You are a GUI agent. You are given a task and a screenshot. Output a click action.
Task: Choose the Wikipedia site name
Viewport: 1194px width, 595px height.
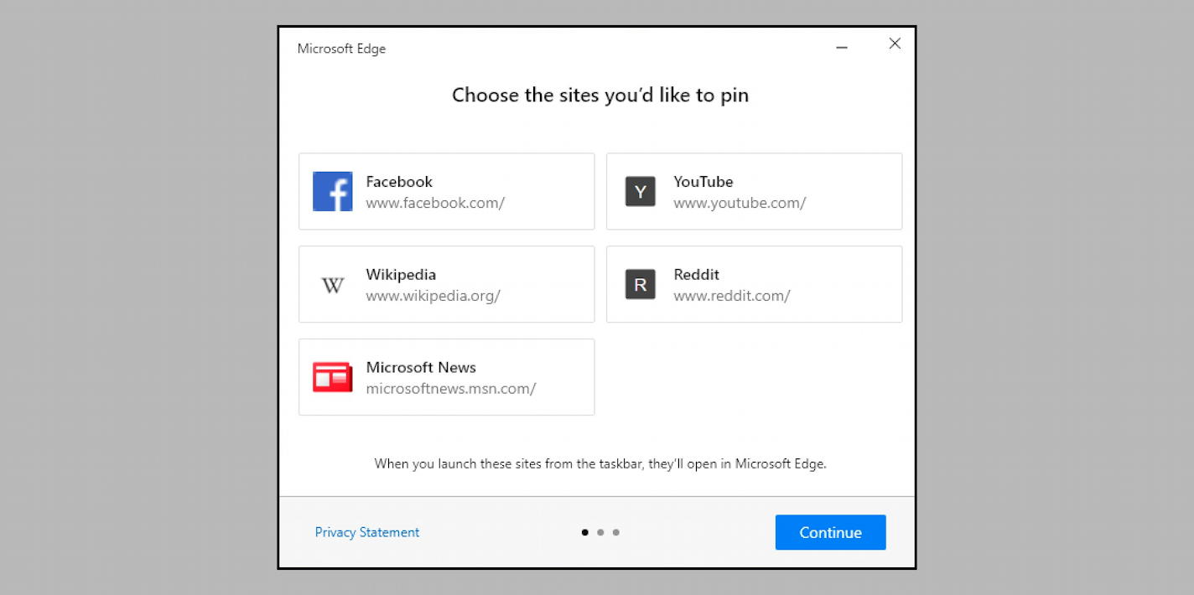(x=401, y=274)
